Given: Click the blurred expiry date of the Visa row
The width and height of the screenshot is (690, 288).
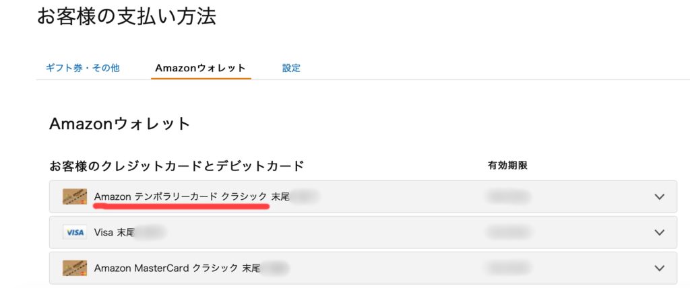Looking at the screenshot, I should (509, 232).
